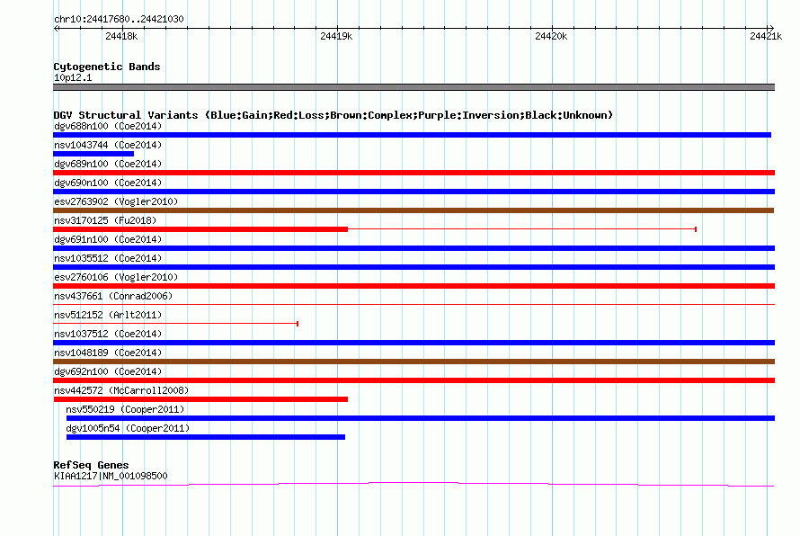Click dgv692n100 (Coe2014) label
Viewport: 800px width, 536px height.
coord(108,371)
